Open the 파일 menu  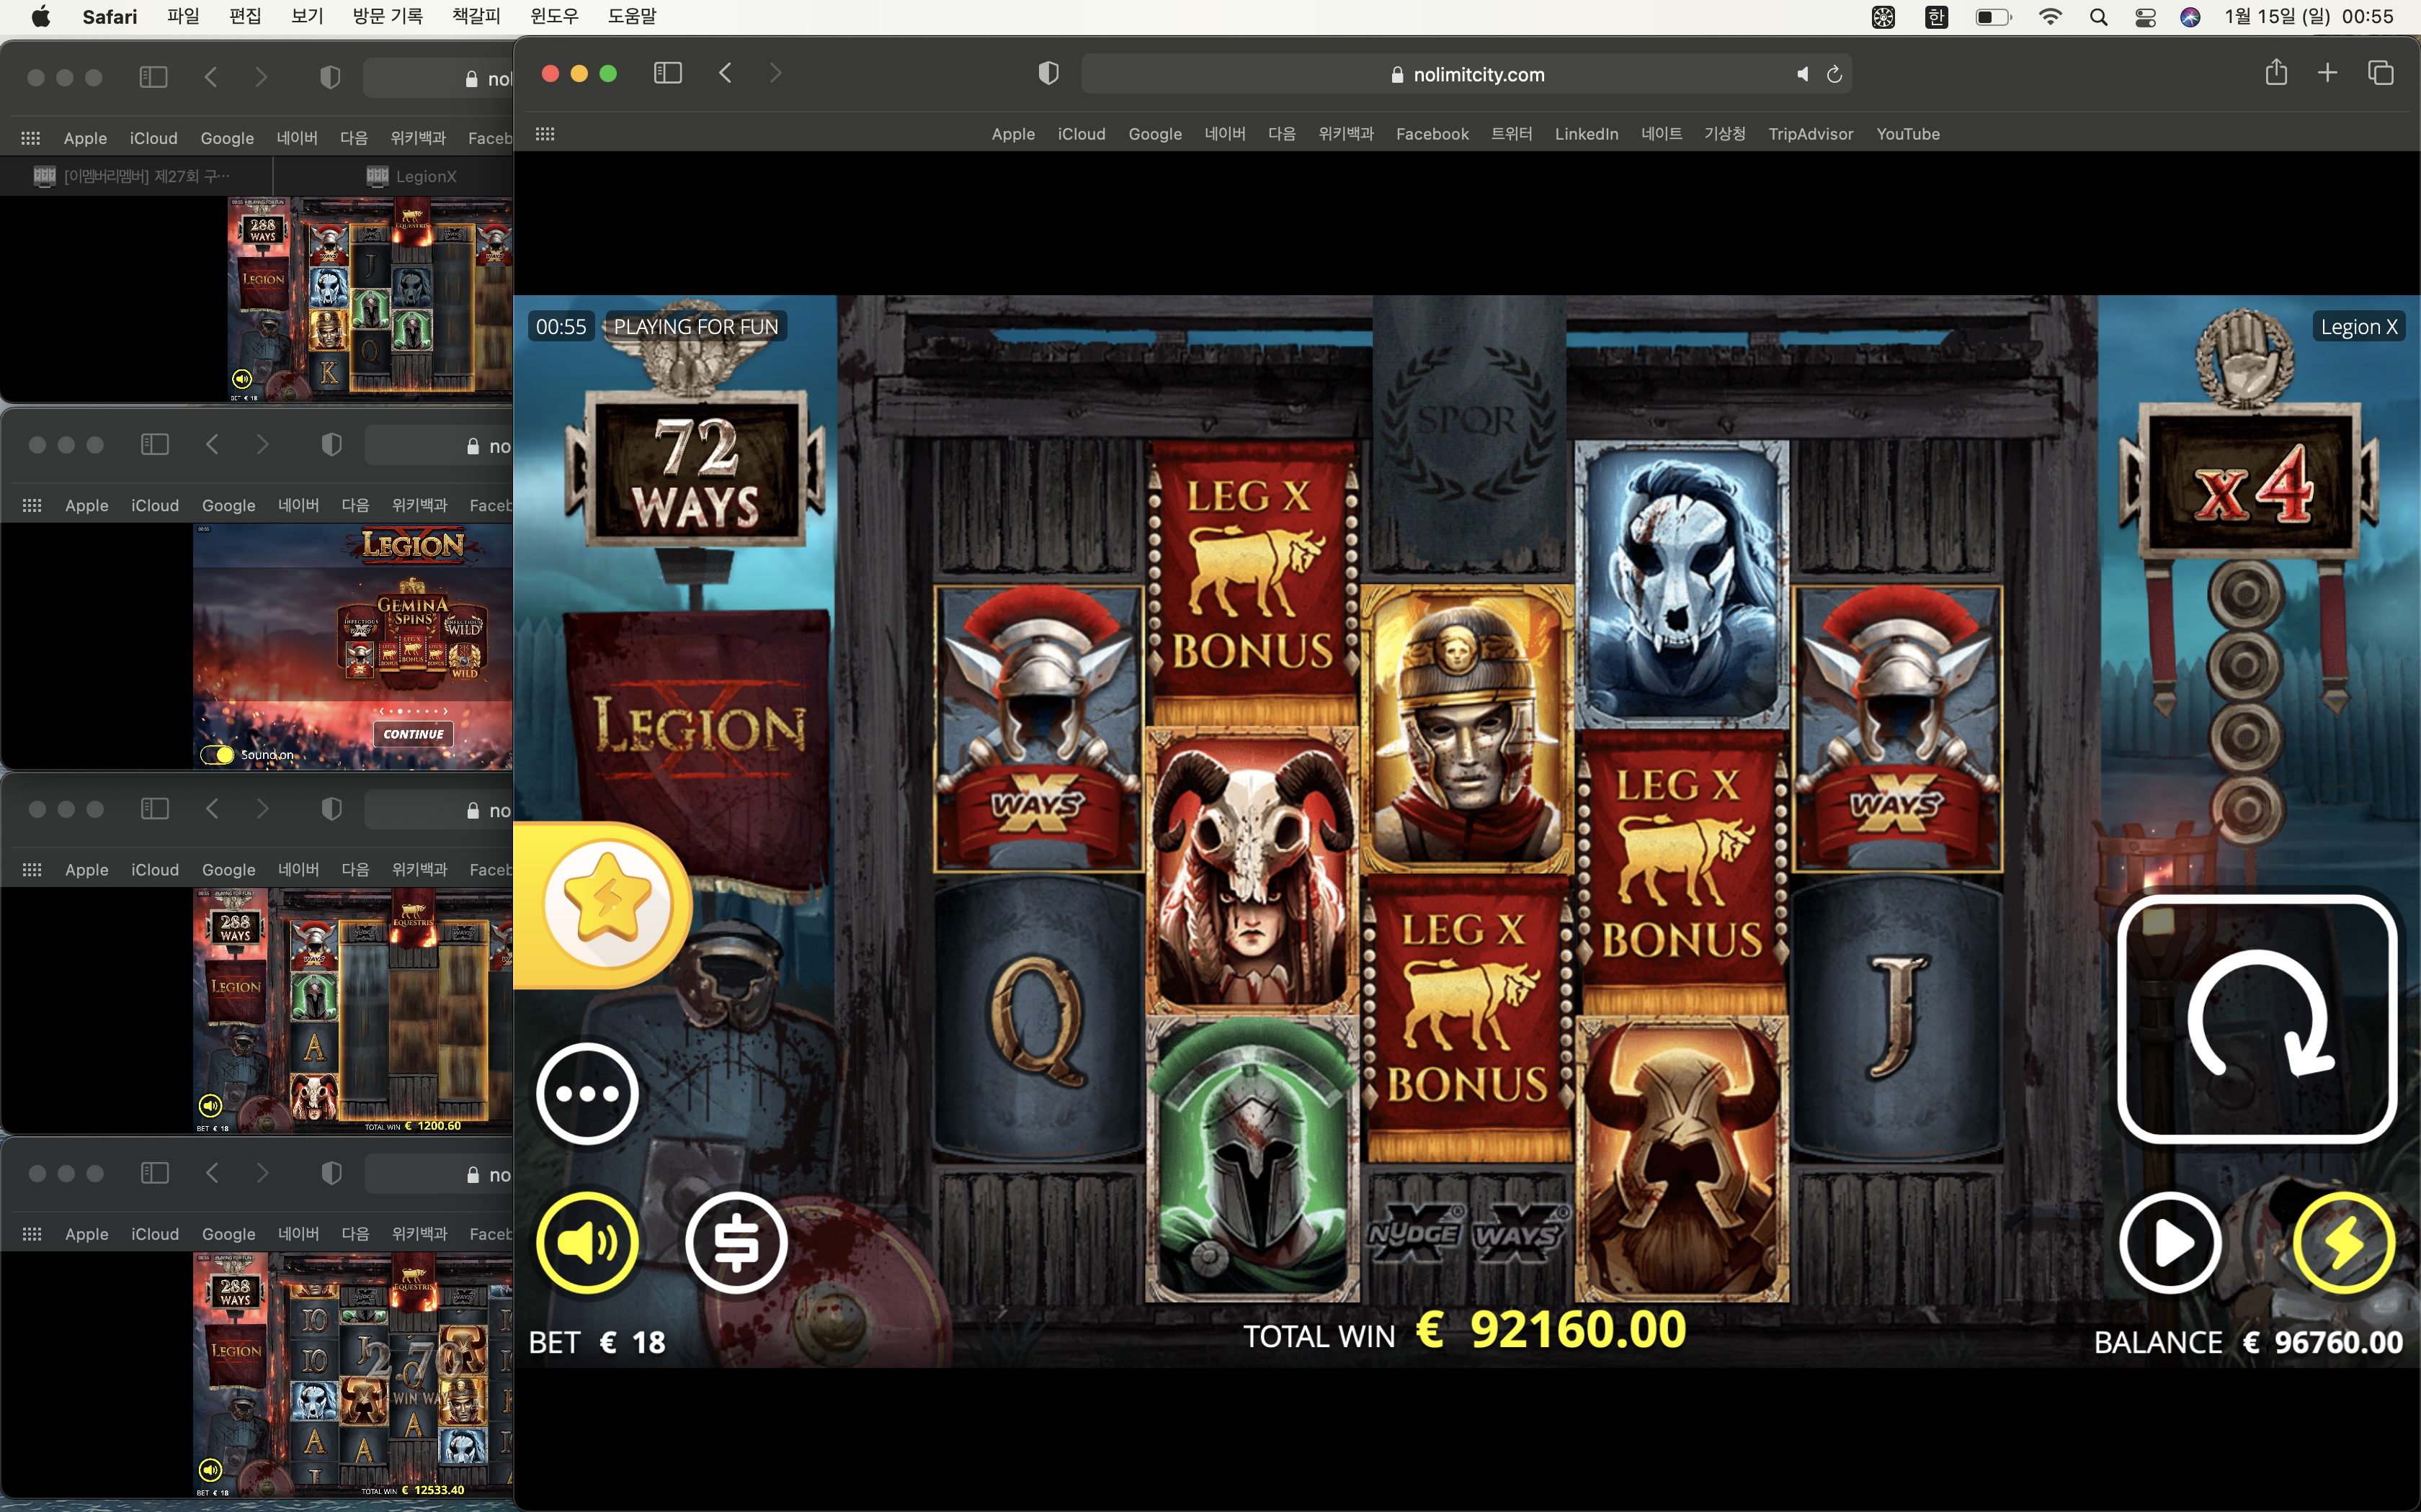[x=183, y=16]
